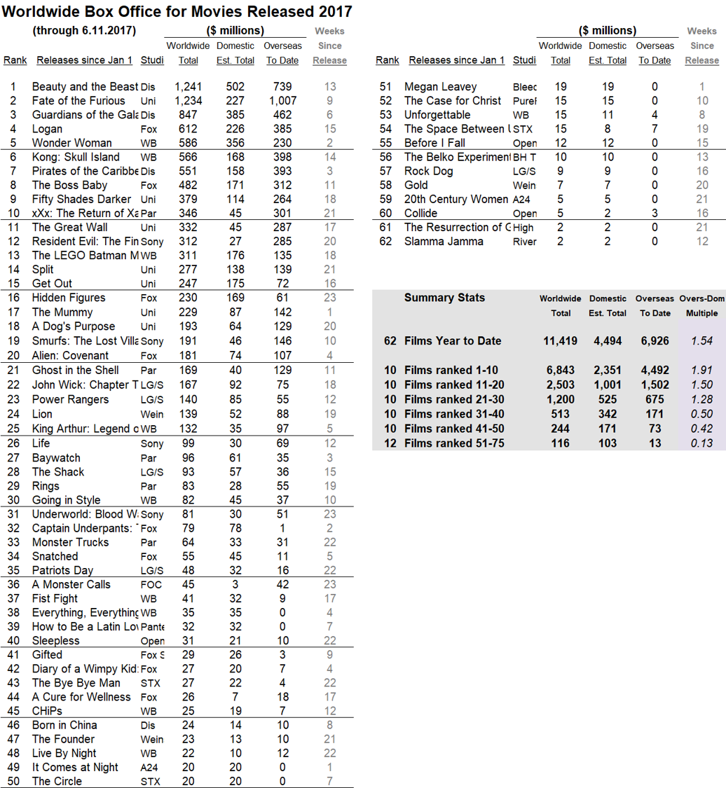
Task: Click the "Split" movie name
Action: 43,270
